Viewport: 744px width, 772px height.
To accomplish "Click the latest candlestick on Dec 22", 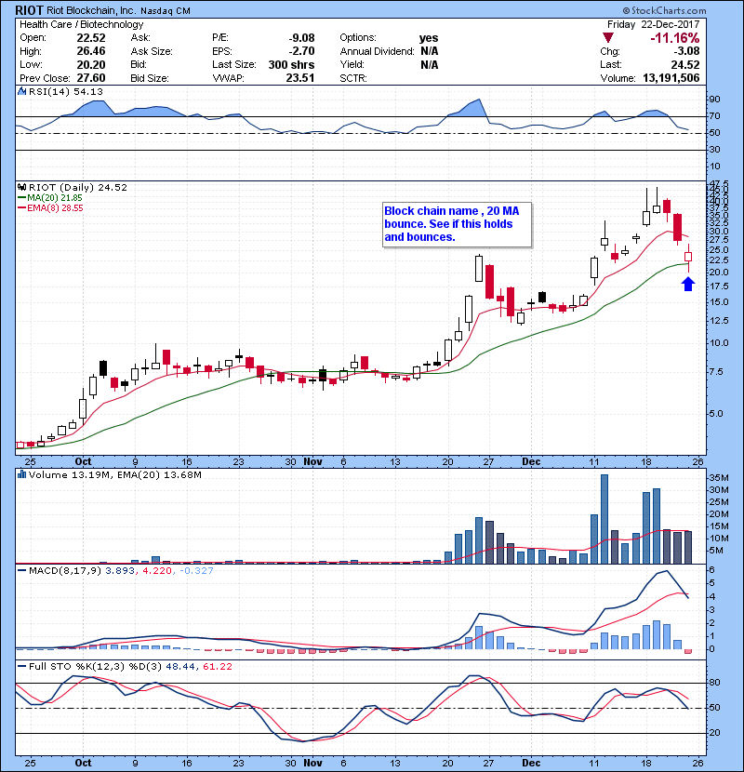I will tap(688, 257).
